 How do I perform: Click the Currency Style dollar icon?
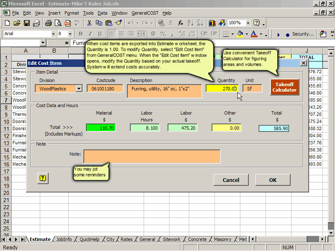(153, 34)
